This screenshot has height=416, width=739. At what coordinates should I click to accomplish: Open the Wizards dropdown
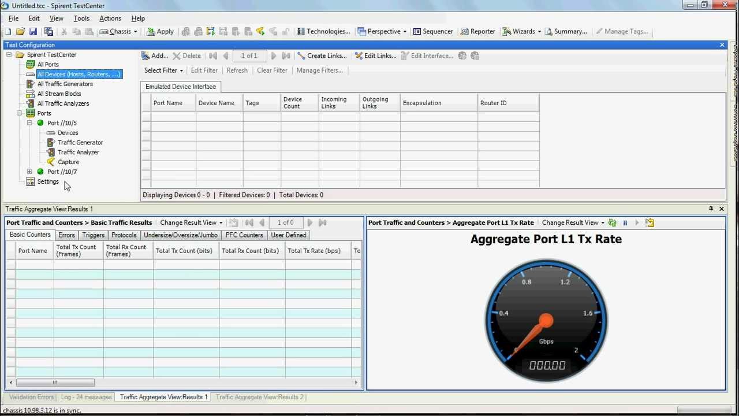pyautogui.click(x=522, y=31)
